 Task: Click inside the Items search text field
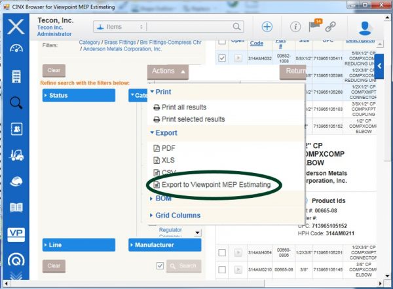(x=189, y=27)
